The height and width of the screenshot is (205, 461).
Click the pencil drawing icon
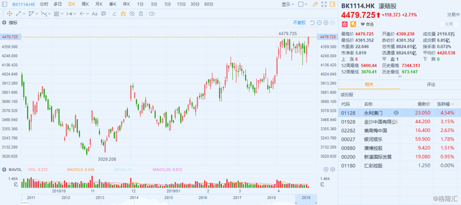coord(314,4)
